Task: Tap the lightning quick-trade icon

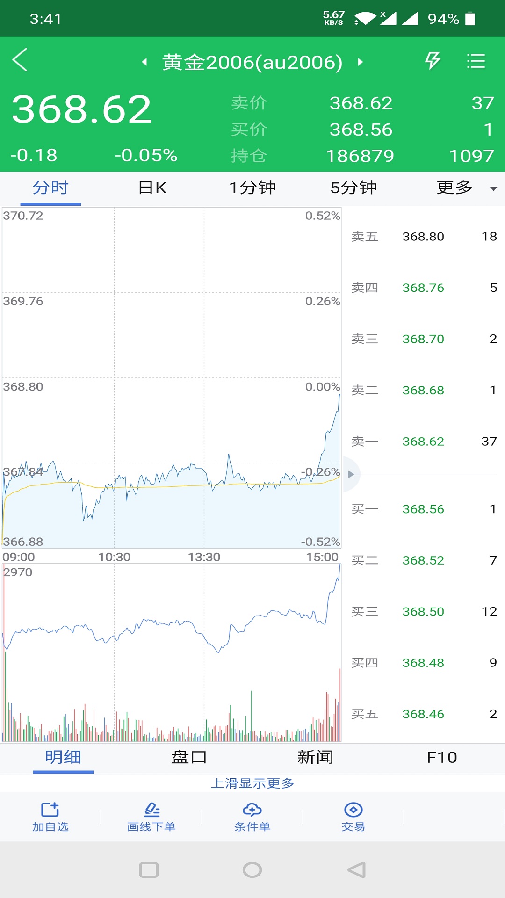Action: 433,61
